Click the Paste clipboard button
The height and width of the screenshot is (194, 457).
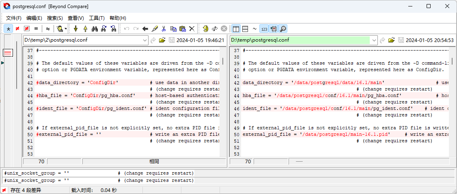pyautogui.click(x=183, y=29)
